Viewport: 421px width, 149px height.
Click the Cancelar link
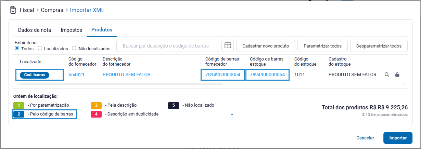tap(365, 138)
